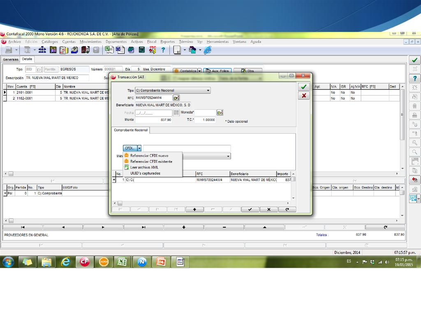Click the account catalog tree icon in toolbar
This screenshot has height=315, width=421.
[42, 50]
